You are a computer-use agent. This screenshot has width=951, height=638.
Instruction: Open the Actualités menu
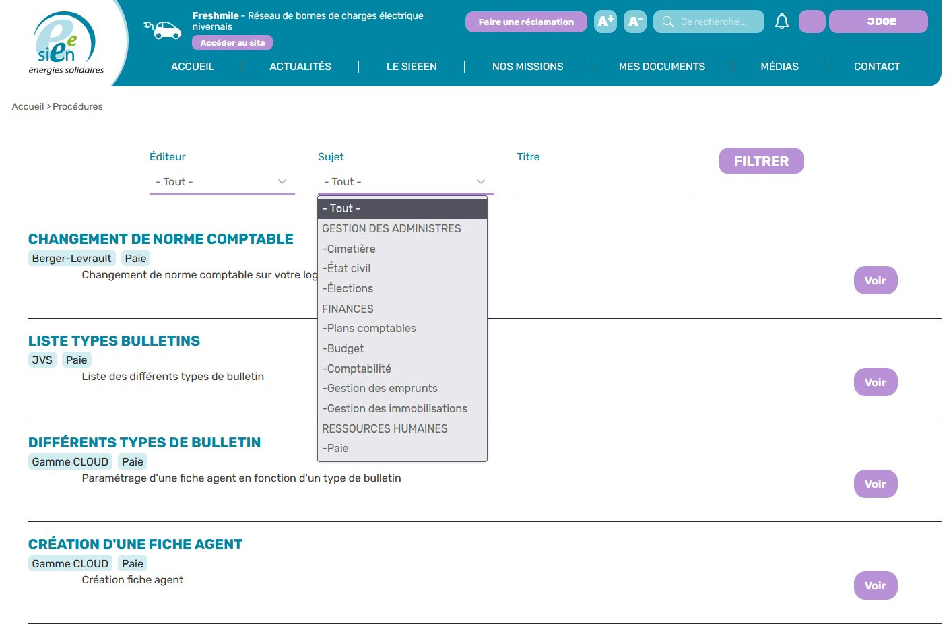(300, 67)
